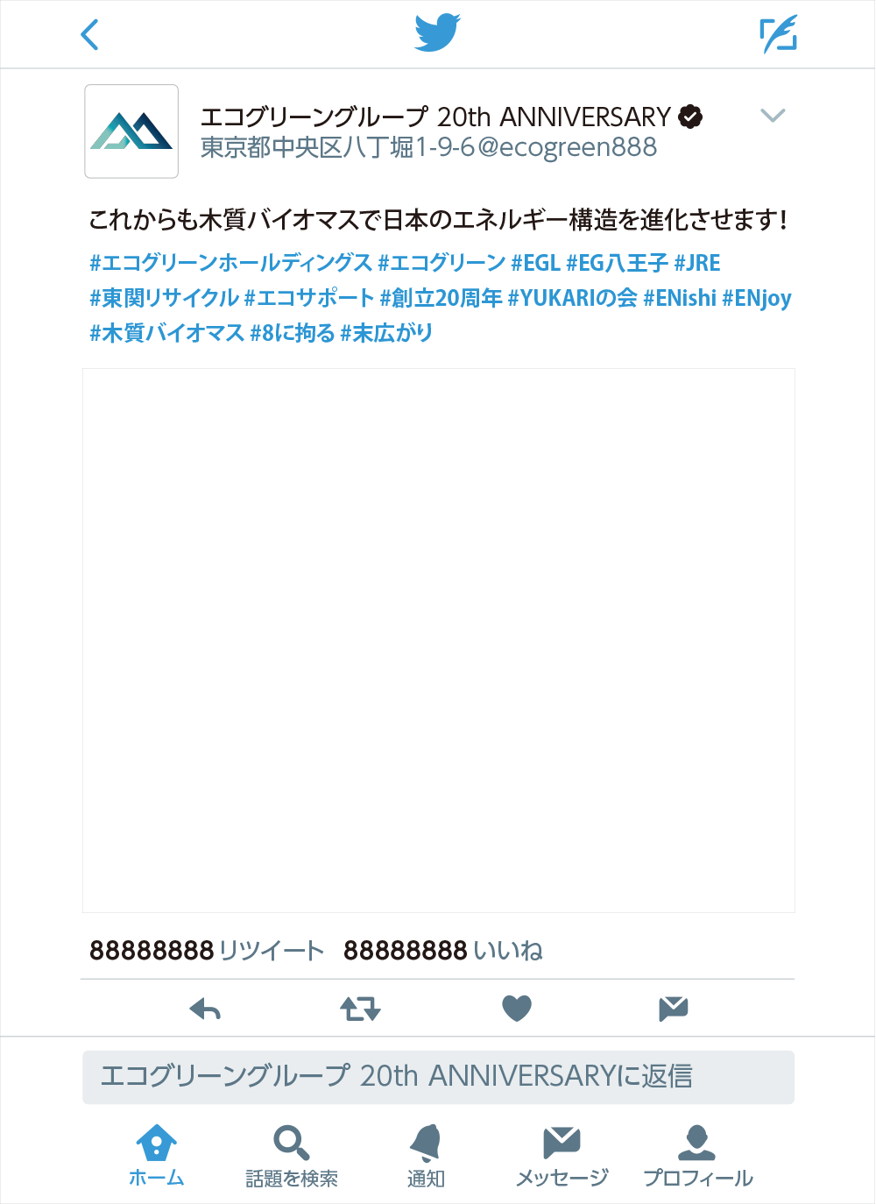Screen dimensions: 876x1204
Task: Go back with the left arrow
Action: (x=89, y=35)
